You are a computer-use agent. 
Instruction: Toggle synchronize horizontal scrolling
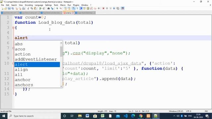click(69, 8)
